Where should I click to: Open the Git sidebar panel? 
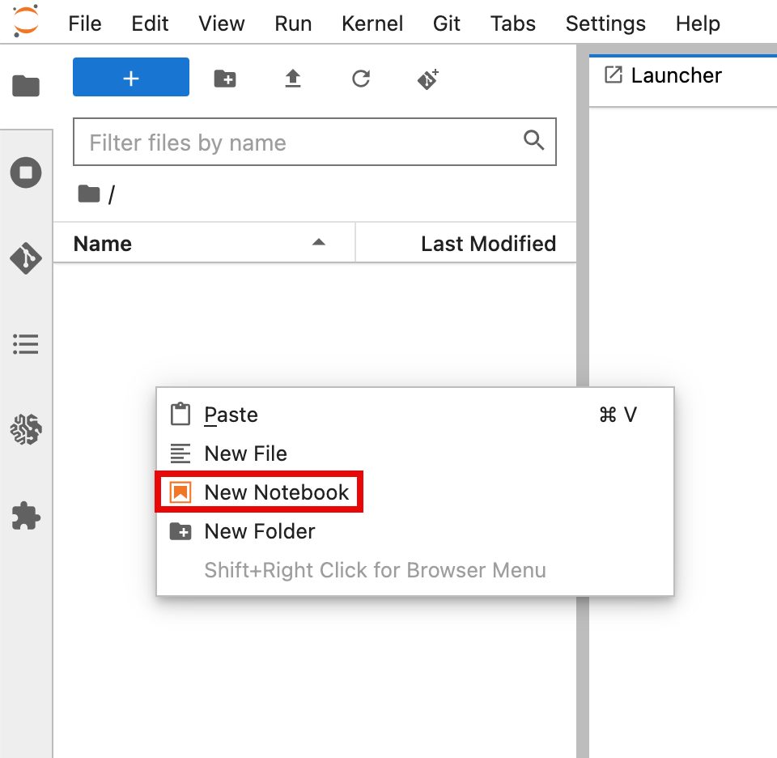tap(26, 258)
